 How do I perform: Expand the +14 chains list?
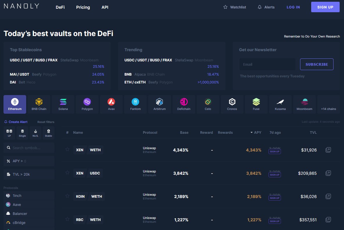coord(328,104)
